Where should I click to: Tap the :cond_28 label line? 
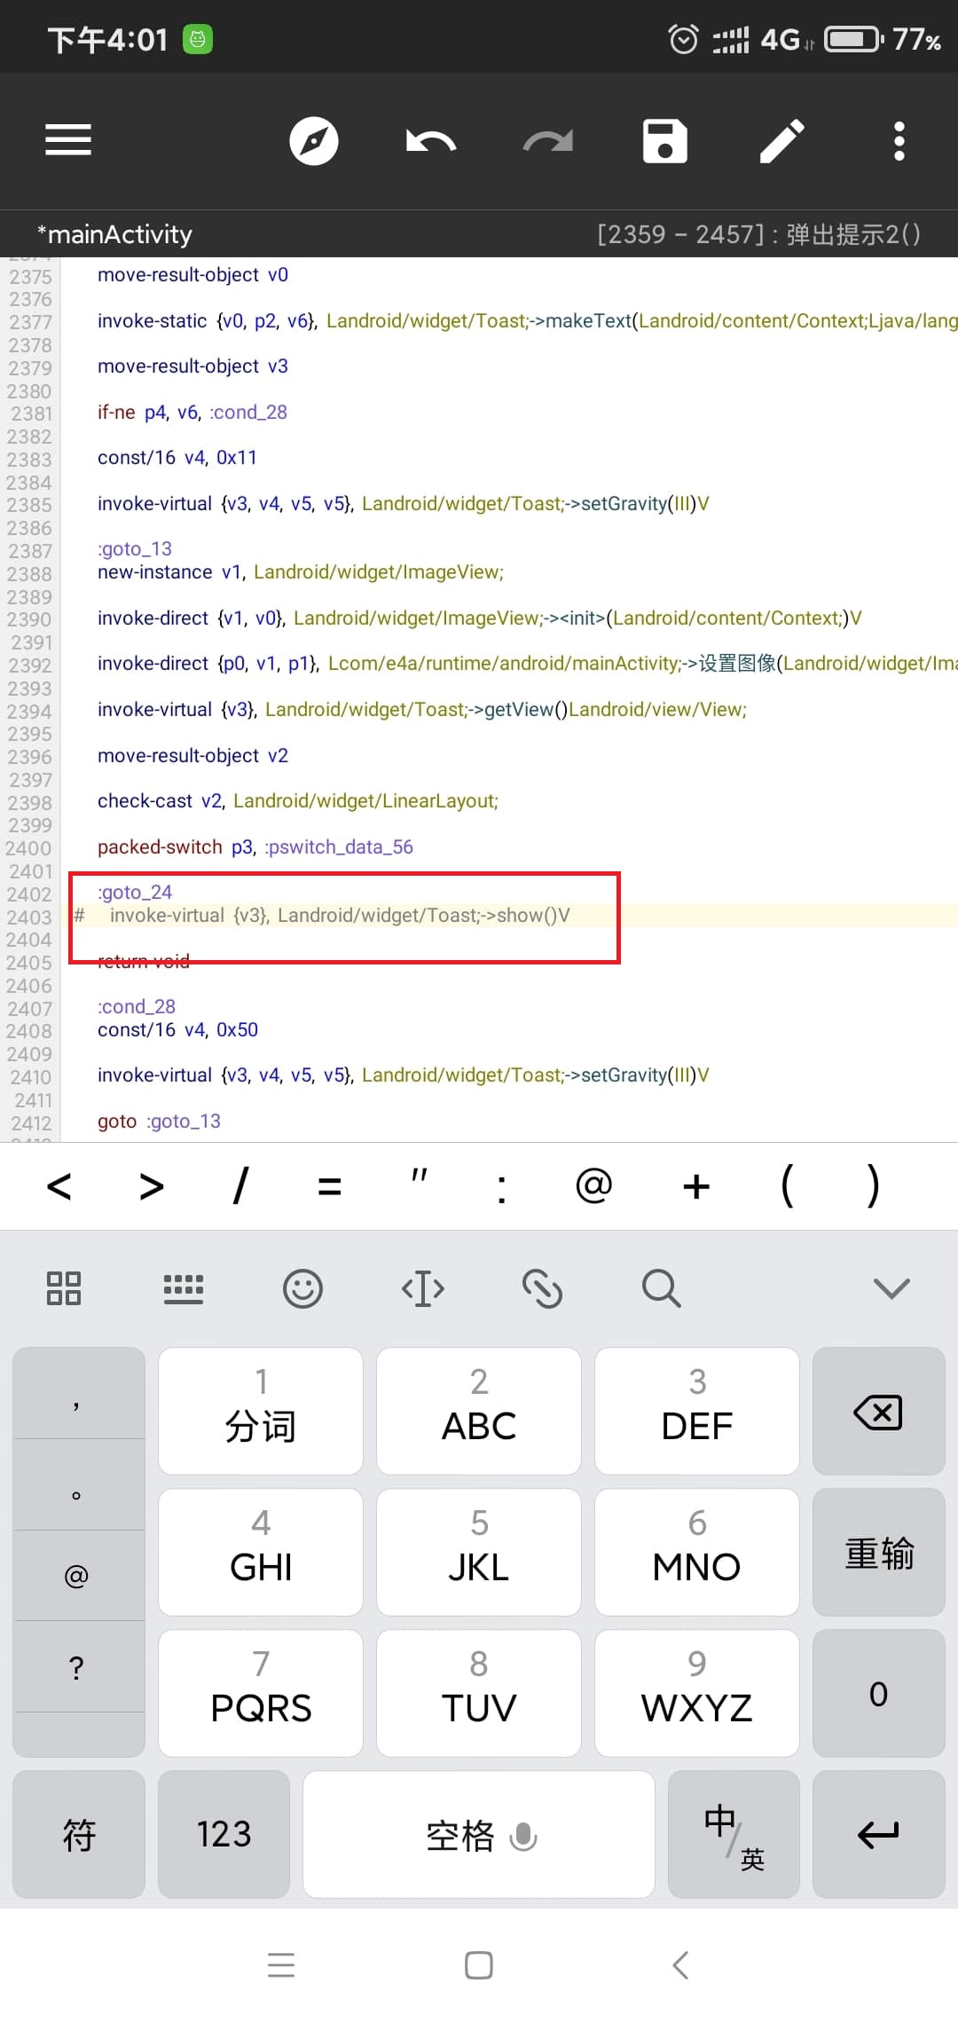(137, 1006)
